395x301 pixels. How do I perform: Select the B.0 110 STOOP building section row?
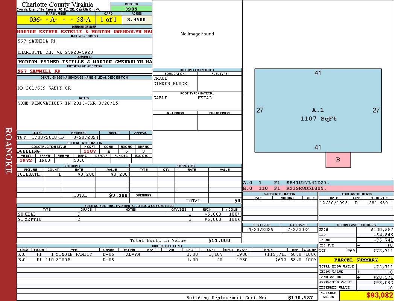click(167, 260)
